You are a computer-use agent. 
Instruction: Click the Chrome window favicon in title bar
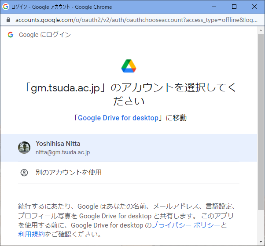6,7
